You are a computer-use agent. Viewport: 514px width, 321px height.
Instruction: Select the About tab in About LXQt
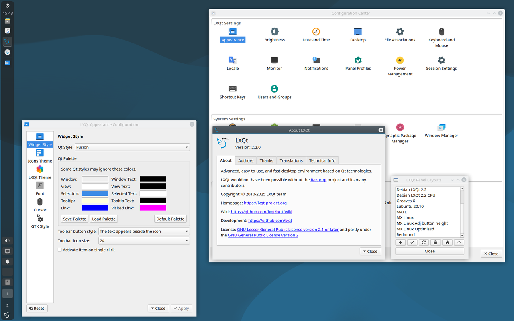(x=226, y=160)
